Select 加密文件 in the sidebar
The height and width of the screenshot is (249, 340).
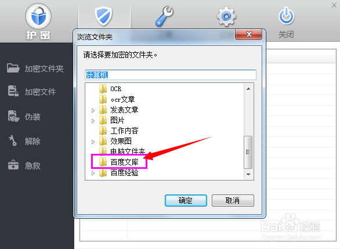point(32,92)
